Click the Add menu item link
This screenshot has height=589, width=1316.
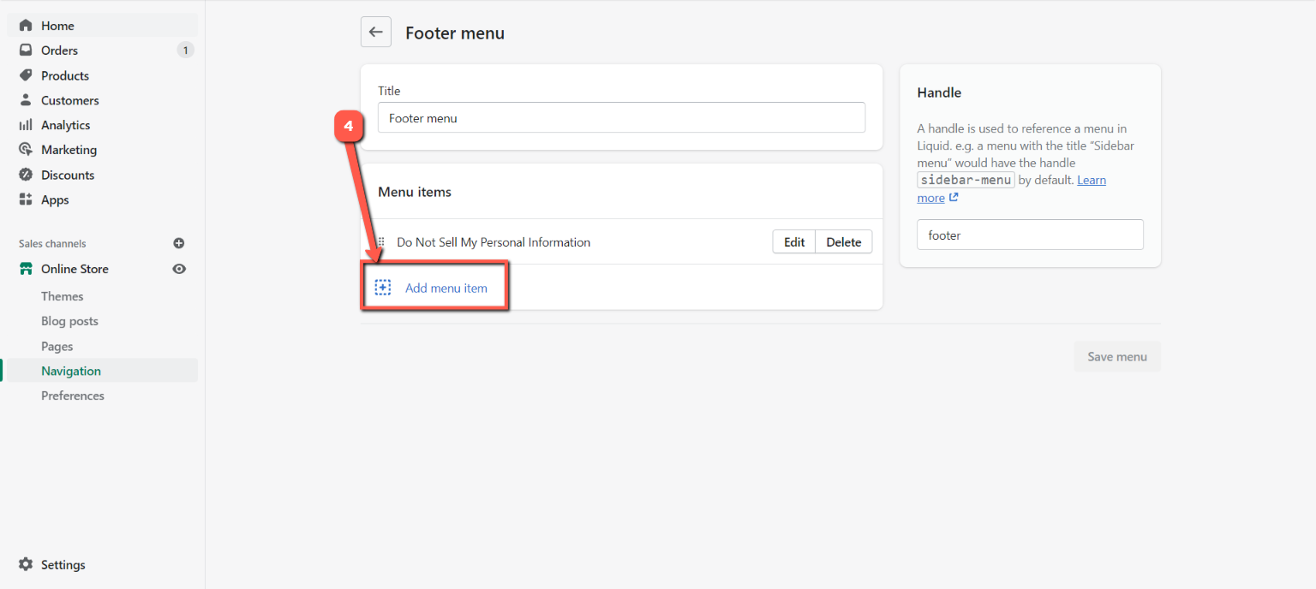446,288
